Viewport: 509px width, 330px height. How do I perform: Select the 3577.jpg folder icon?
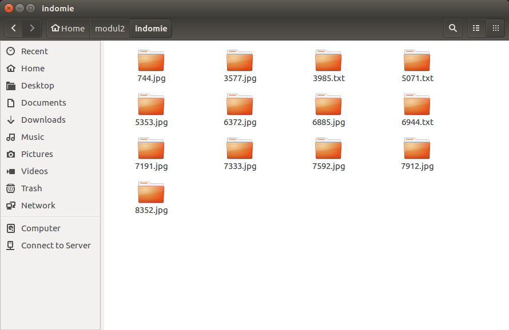pyautogui.click(x=240, y=61)
